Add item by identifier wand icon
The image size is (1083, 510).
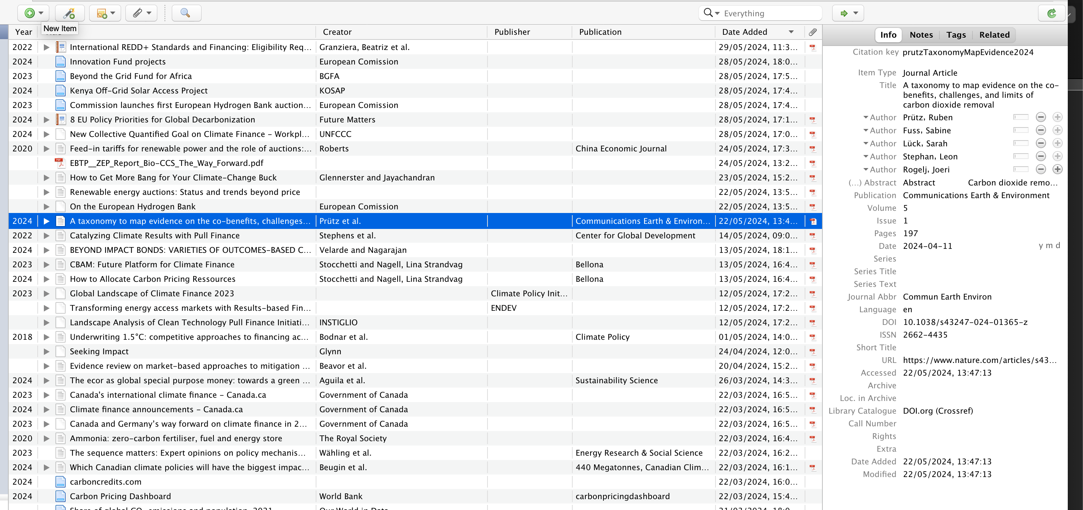tap(69, 13)
